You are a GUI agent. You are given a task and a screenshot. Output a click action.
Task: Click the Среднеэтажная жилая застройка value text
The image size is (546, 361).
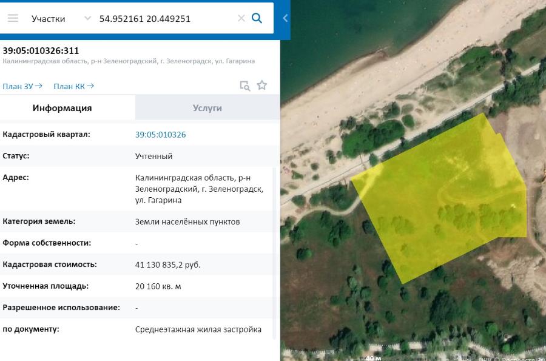[x=198, y=329]
